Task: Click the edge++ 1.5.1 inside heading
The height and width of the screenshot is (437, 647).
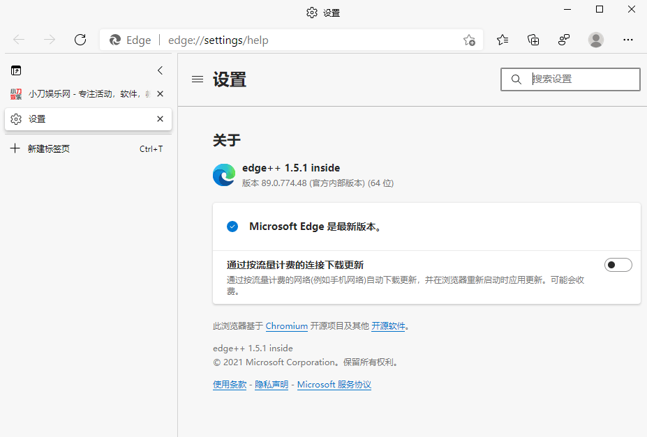Action: point(291,168)
